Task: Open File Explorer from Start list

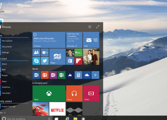Action: pos(6,41)
